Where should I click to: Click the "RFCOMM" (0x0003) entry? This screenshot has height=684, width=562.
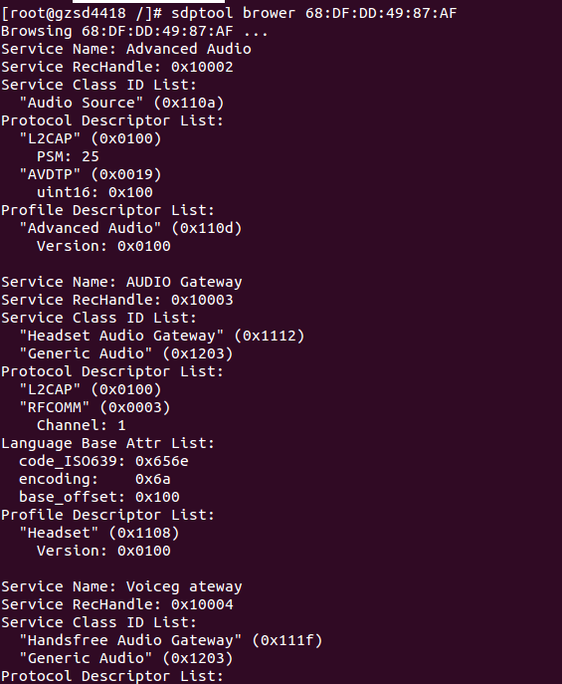[x=94, y=407]
